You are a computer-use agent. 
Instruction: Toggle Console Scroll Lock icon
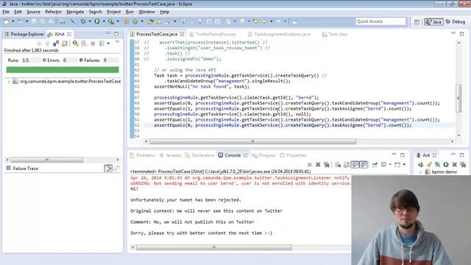point(347,164)
